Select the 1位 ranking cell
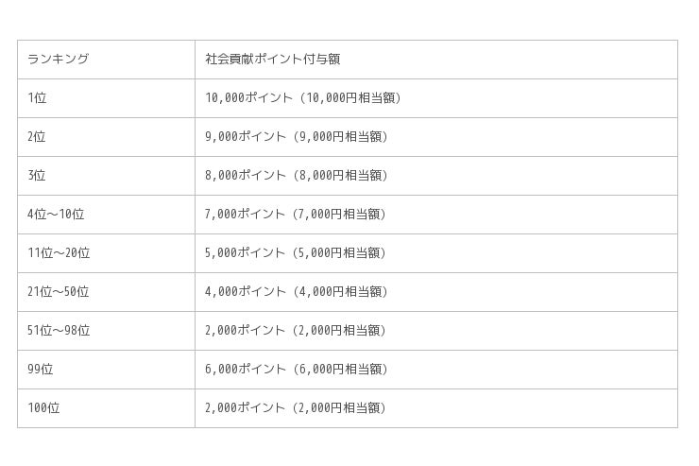 coord(37,97)
